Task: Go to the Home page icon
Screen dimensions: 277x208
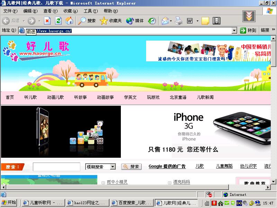Action: (69, 21)
